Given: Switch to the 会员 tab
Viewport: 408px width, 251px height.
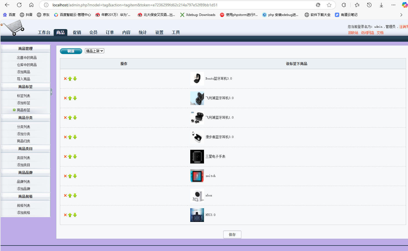Looking at the screenshot, I should [x=93, y=32].
